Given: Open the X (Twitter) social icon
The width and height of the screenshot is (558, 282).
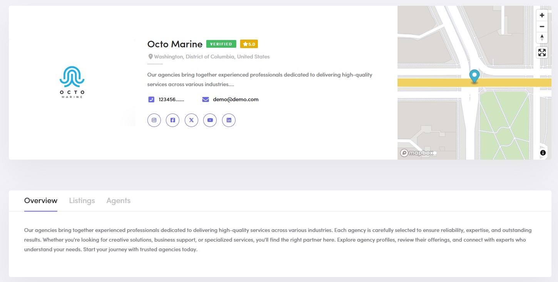Looking at the screenshot, I should (x=191, y=120).
